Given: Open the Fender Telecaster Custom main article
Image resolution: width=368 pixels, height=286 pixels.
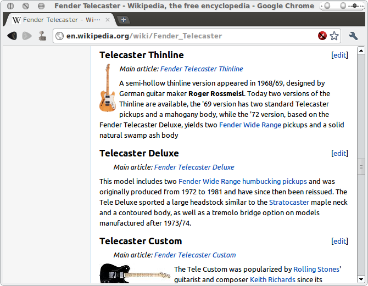Looking at the screenshot, I should (195, 255).
